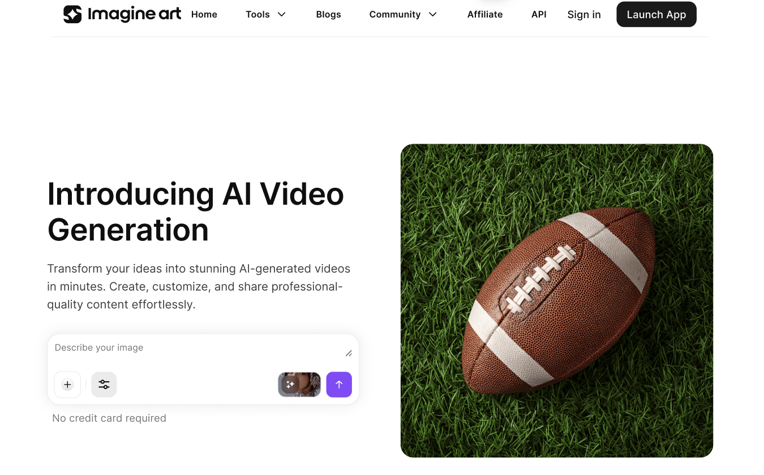764x475 pixels.
Task: Expand the chevron next to Tools
Action: [281, 15]
